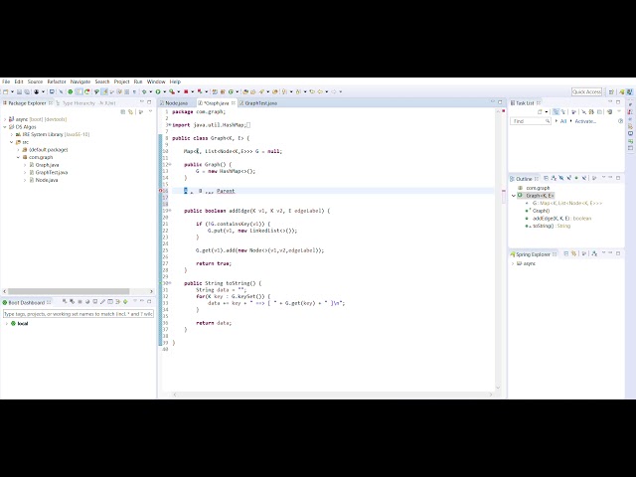Toggle Scheduled mode in Task List toolbar
Image resolution: width=636 pixels, height=477 pixels.
pos(563,111)
